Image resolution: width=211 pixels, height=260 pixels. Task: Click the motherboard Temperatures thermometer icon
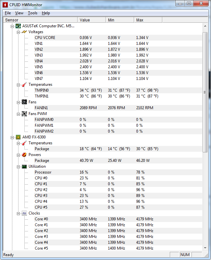(x=24, y=84)
